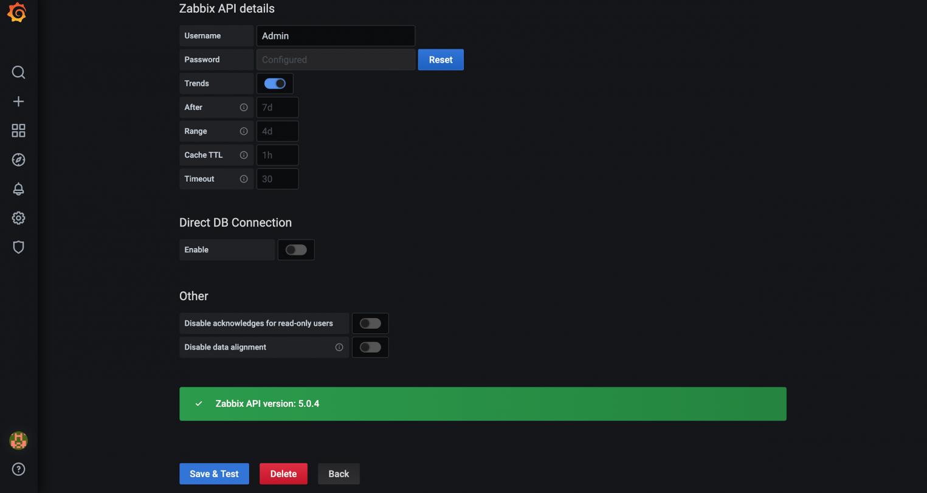This screenshot has width=927, height=493.
Task: Click the Cache TTL input with 1h
Action: (x=277, y=155)
